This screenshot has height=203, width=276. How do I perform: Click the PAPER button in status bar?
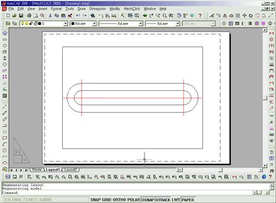pyautogui.click(x=188, y=200)
